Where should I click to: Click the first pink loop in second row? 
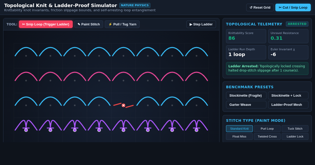pyautogui.click(x=26, y=76)
